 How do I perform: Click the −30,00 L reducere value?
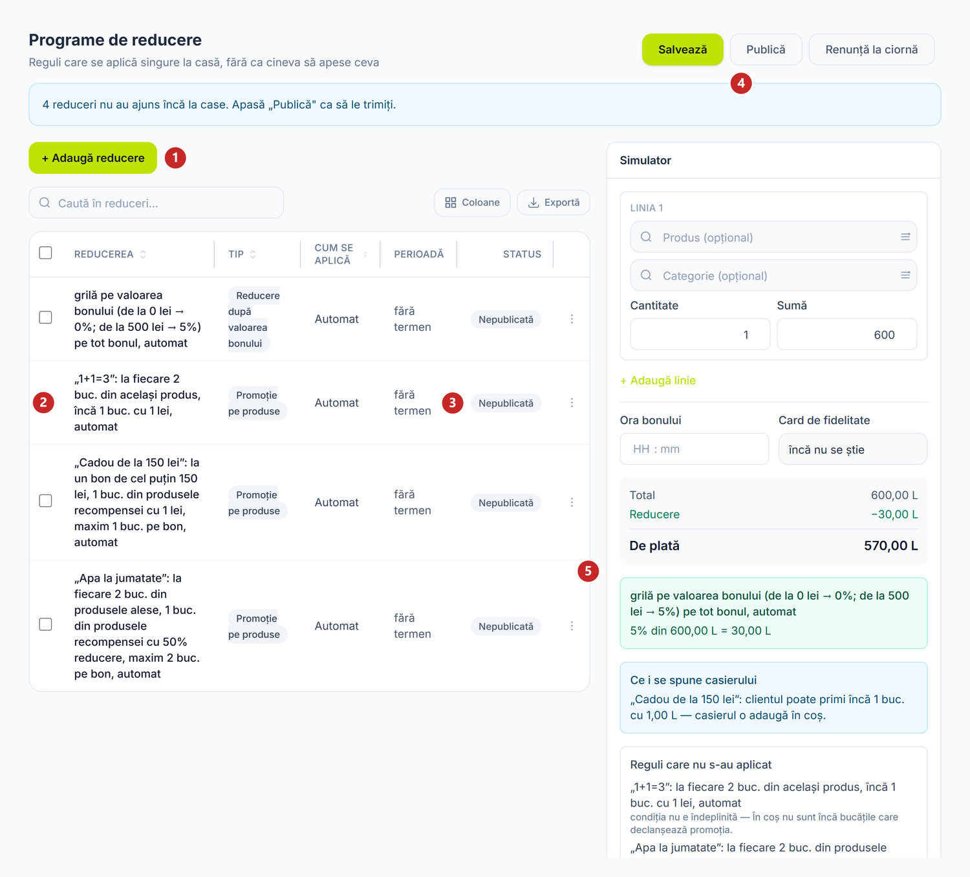click(894, 514)
